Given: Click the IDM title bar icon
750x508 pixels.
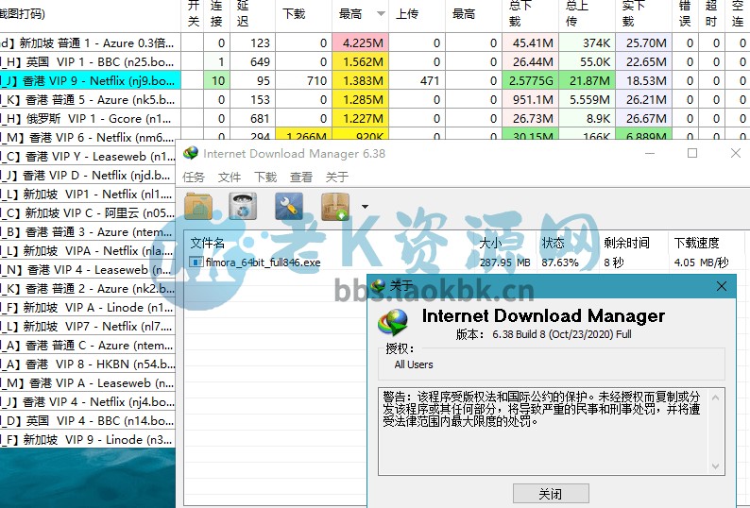Looking at the screenshot, I should click(x=191, y=154).
